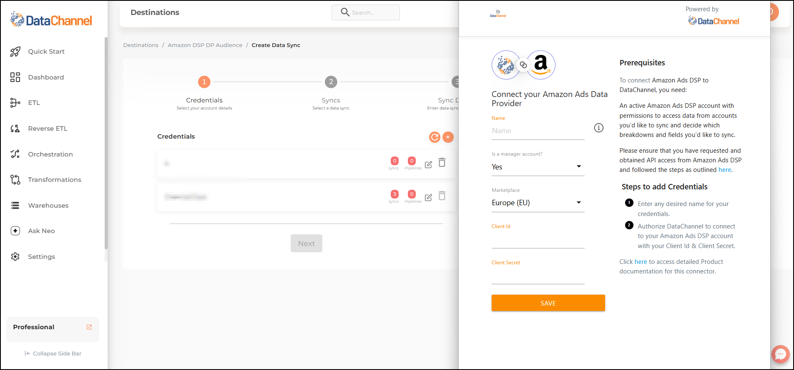The height and width of the screenshot is (370, 794).
Task: Select the Reverse ETL icon
Action: point(15,129)
